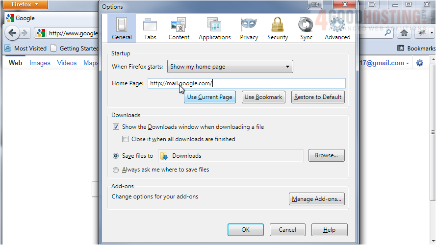Open the Content options panel
The height and width of the screenshot is (245, 436).
[179, 29]
